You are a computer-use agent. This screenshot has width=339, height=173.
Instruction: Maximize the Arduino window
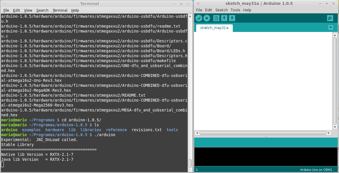pos(327,4)
